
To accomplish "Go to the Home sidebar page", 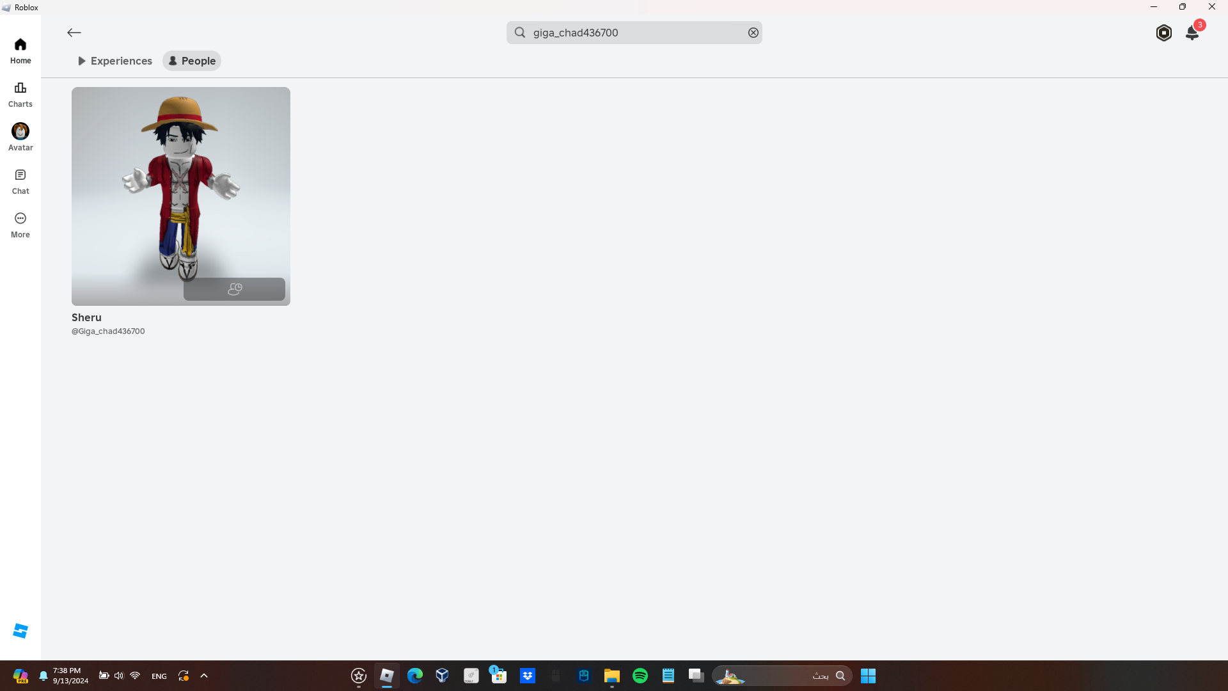I will pyautogui.click(x=20, y=51).
